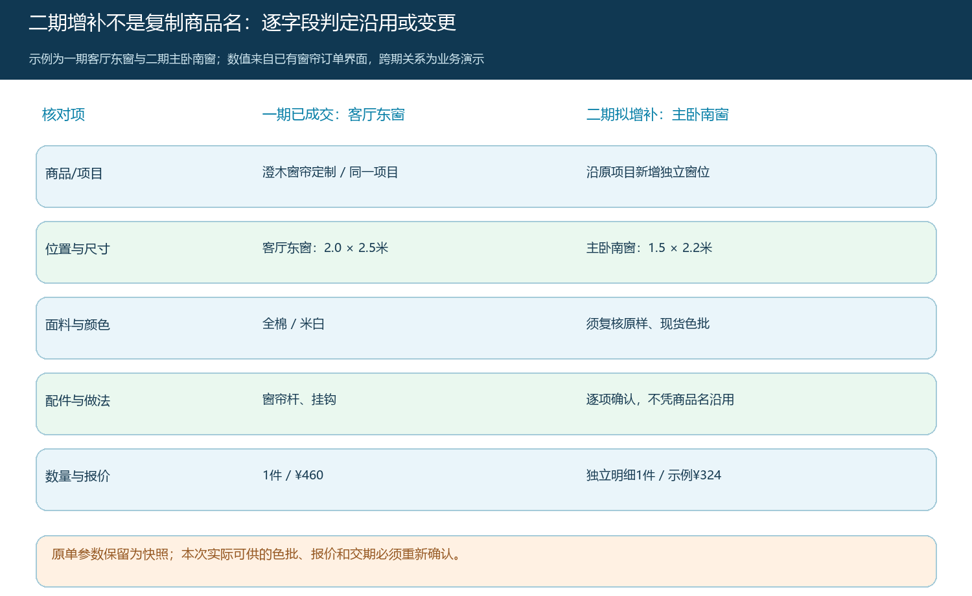Click the 独立明细1件 / 示例¥324 cell
The height and width of the screenshot is (596, 972).
654,476
